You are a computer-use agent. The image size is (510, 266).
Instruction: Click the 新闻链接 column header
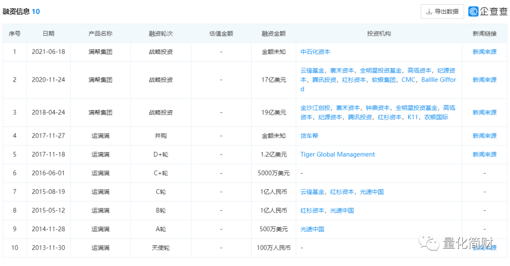pos(484,33)
